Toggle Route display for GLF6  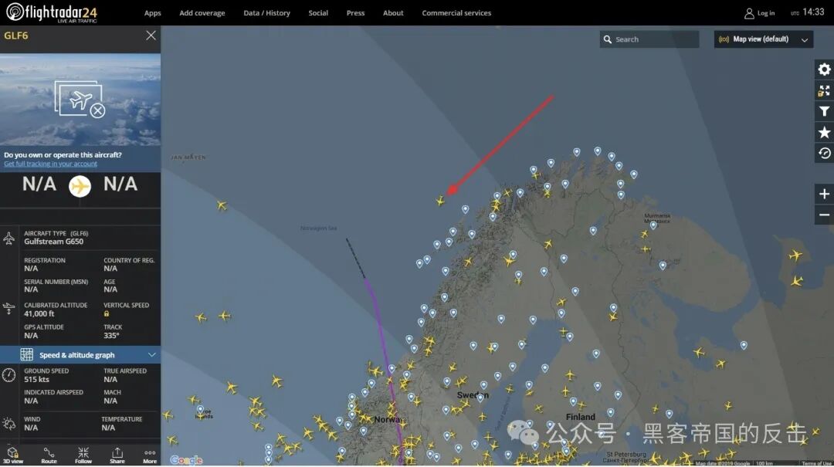point(49,455)
